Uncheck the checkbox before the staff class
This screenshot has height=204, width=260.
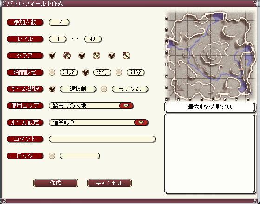click(111, 56)
